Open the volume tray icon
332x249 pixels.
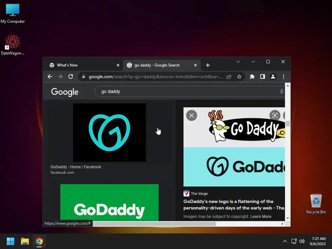click(302, 241)
